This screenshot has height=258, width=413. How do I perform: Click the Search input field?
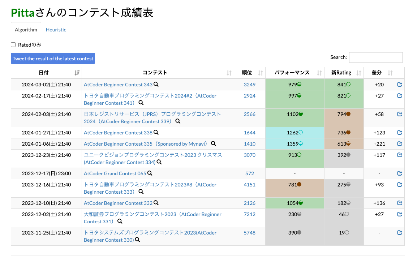pyautogui.click(x=376, y=57)
